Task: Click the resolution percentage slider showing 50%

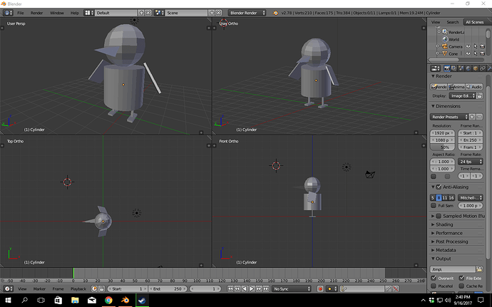Action: tap(442, 147)
